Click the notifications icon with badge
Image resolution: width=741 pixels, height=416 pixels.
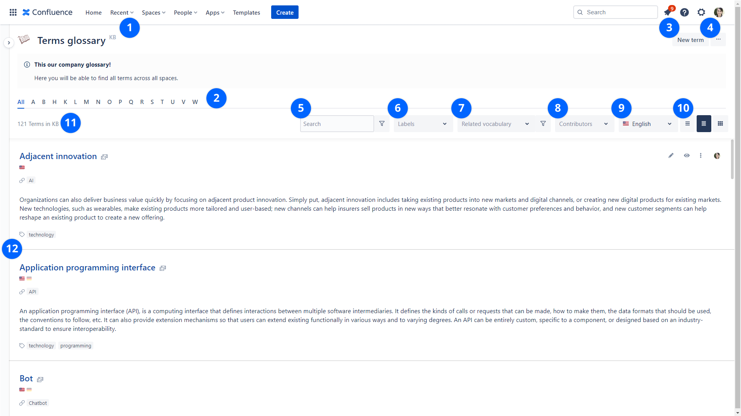click(667, 12)
